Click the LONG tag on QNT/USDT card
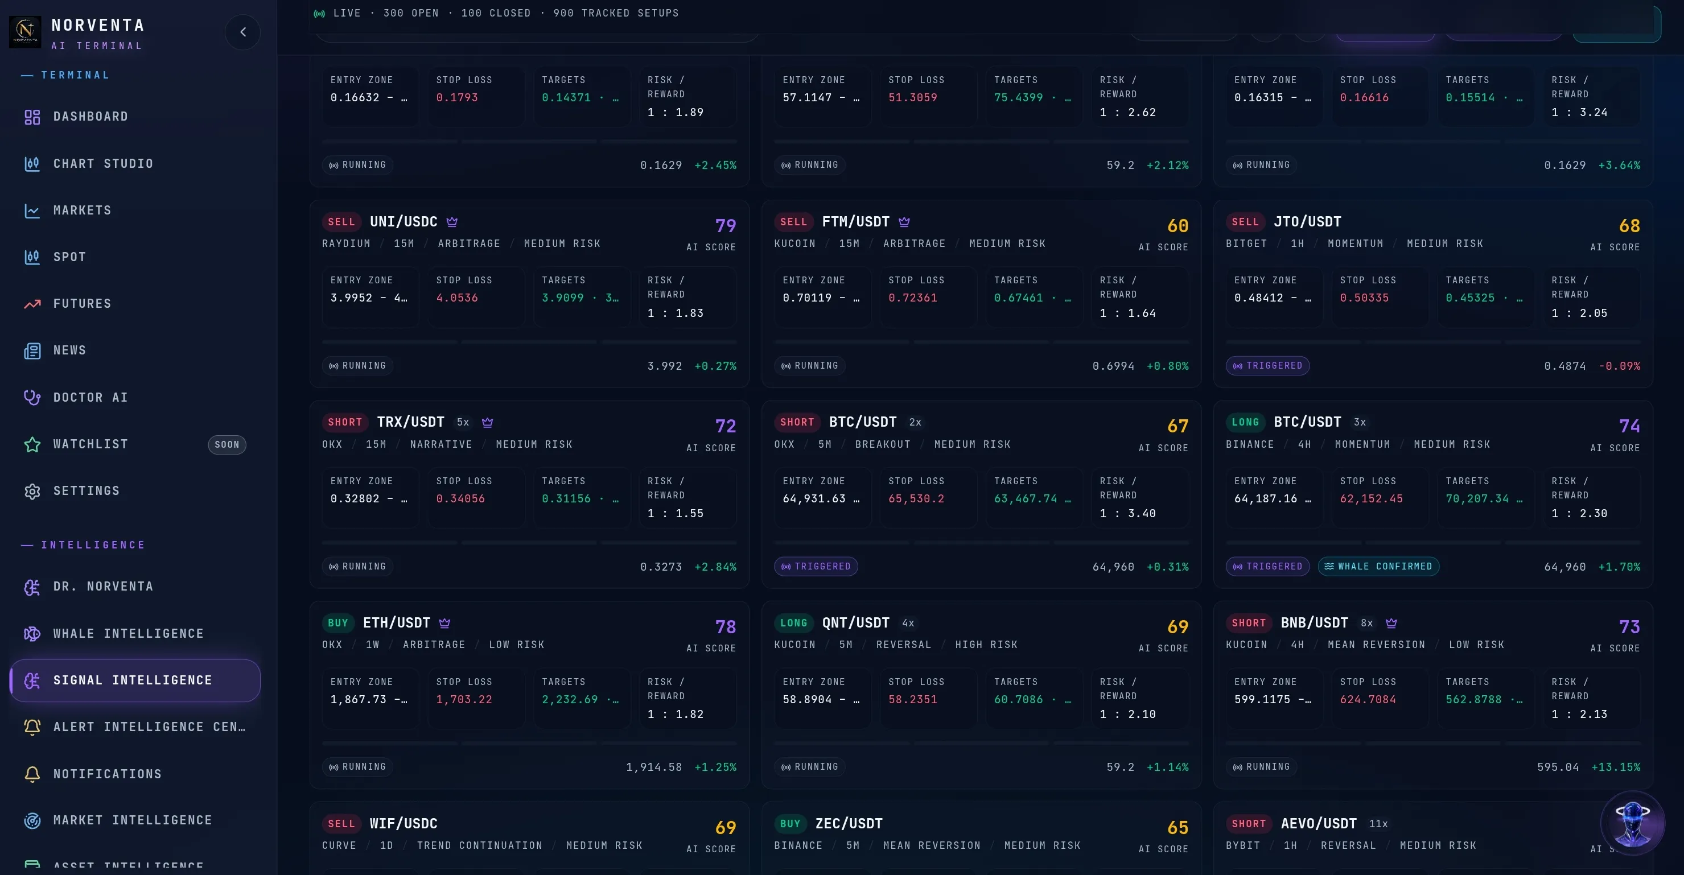Viewport: 1684px width, 875px height. click(793, 624)
